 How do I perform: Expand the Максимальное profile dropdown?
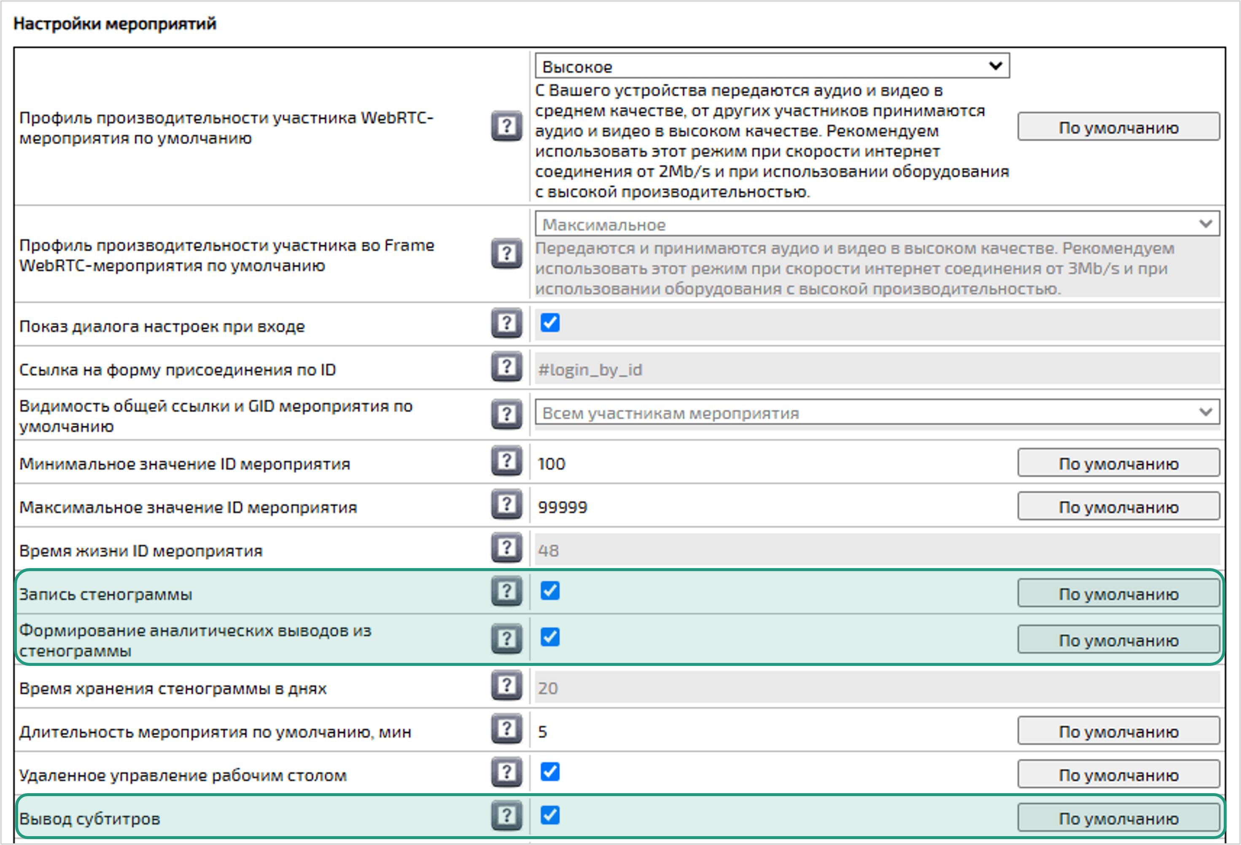tap(877, 224)
